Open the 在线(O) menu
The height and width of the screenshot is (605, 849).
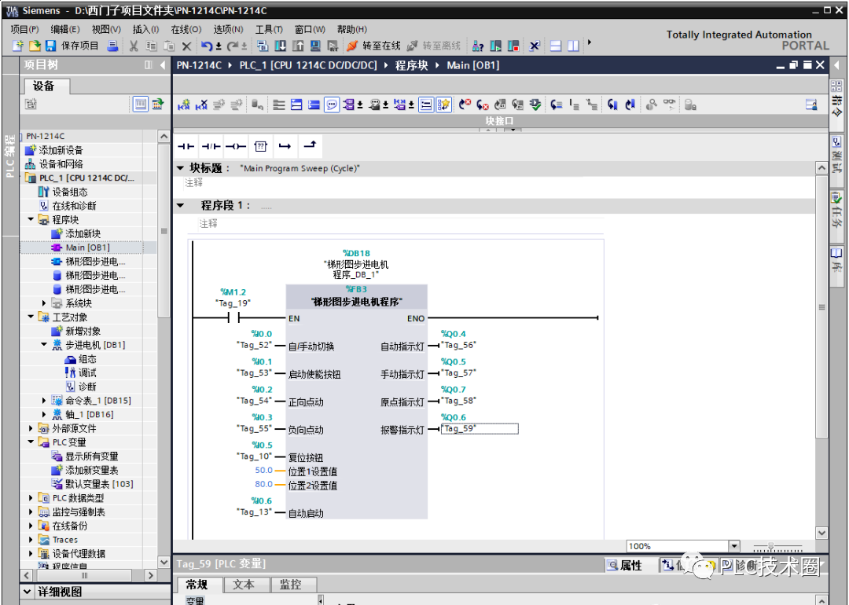[x=186, y=29]
